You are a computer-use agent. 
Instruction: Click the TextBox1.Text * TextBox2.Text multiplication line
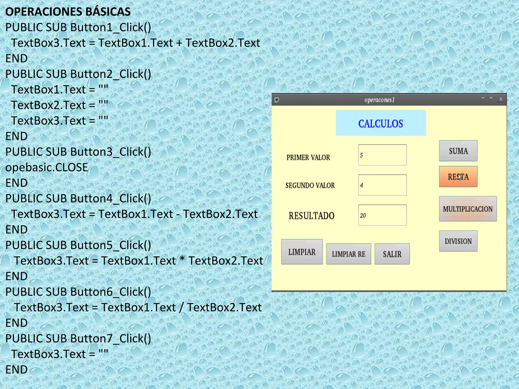[138, 261]
